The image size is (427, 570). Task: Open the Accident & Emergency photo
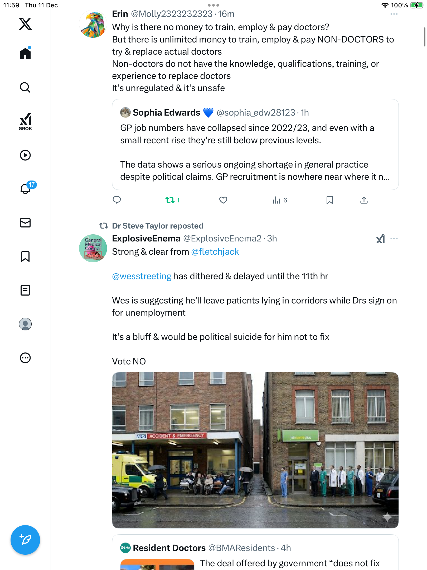coord(255,450)
